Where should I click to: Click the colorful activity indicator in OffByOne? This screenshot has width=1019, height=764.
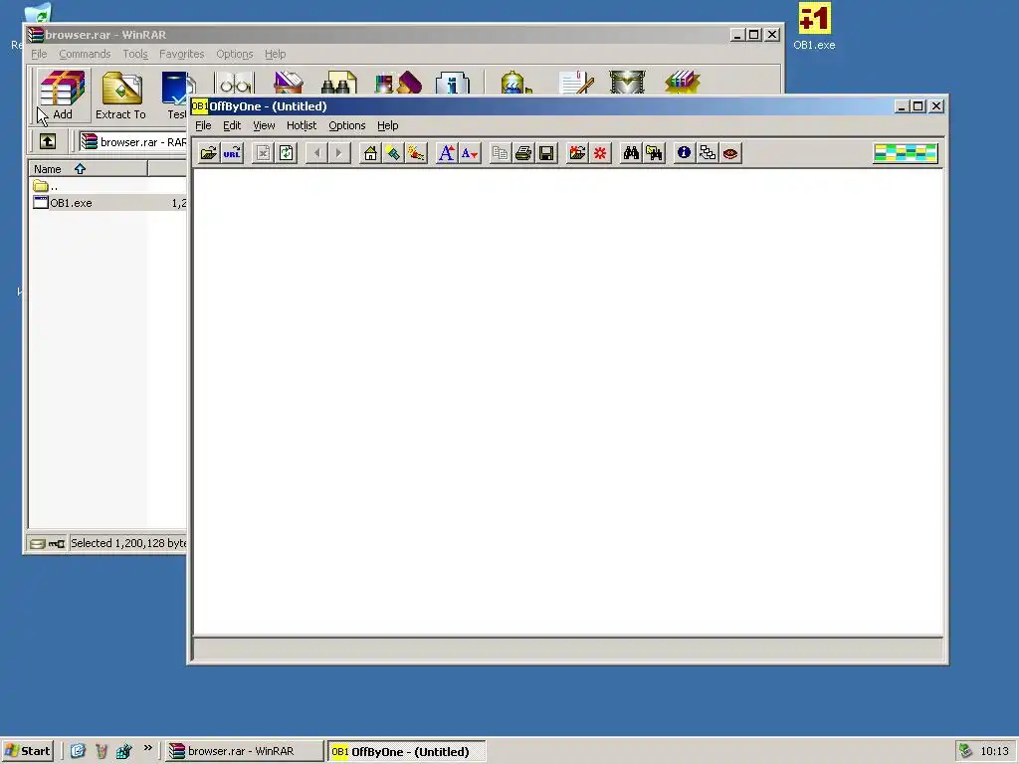point(906,153)
